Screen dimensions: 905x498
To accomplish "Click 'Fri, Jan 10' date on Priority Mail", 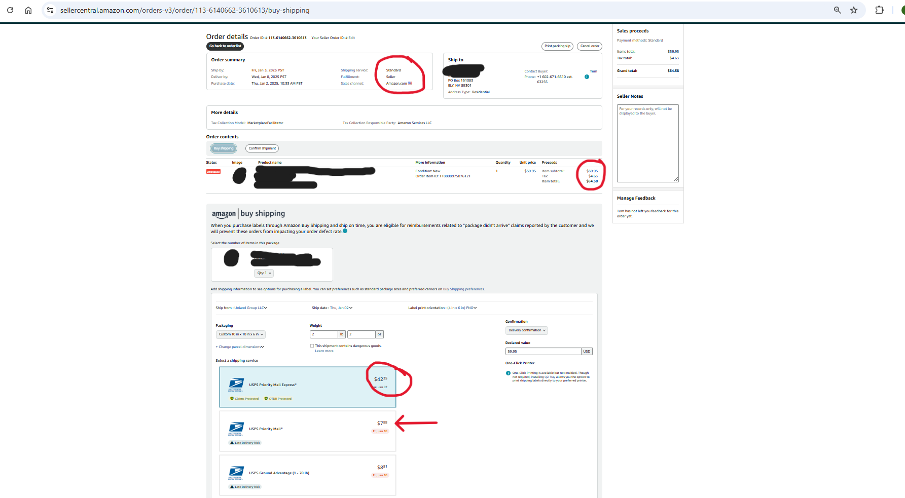I will (380, 432).
